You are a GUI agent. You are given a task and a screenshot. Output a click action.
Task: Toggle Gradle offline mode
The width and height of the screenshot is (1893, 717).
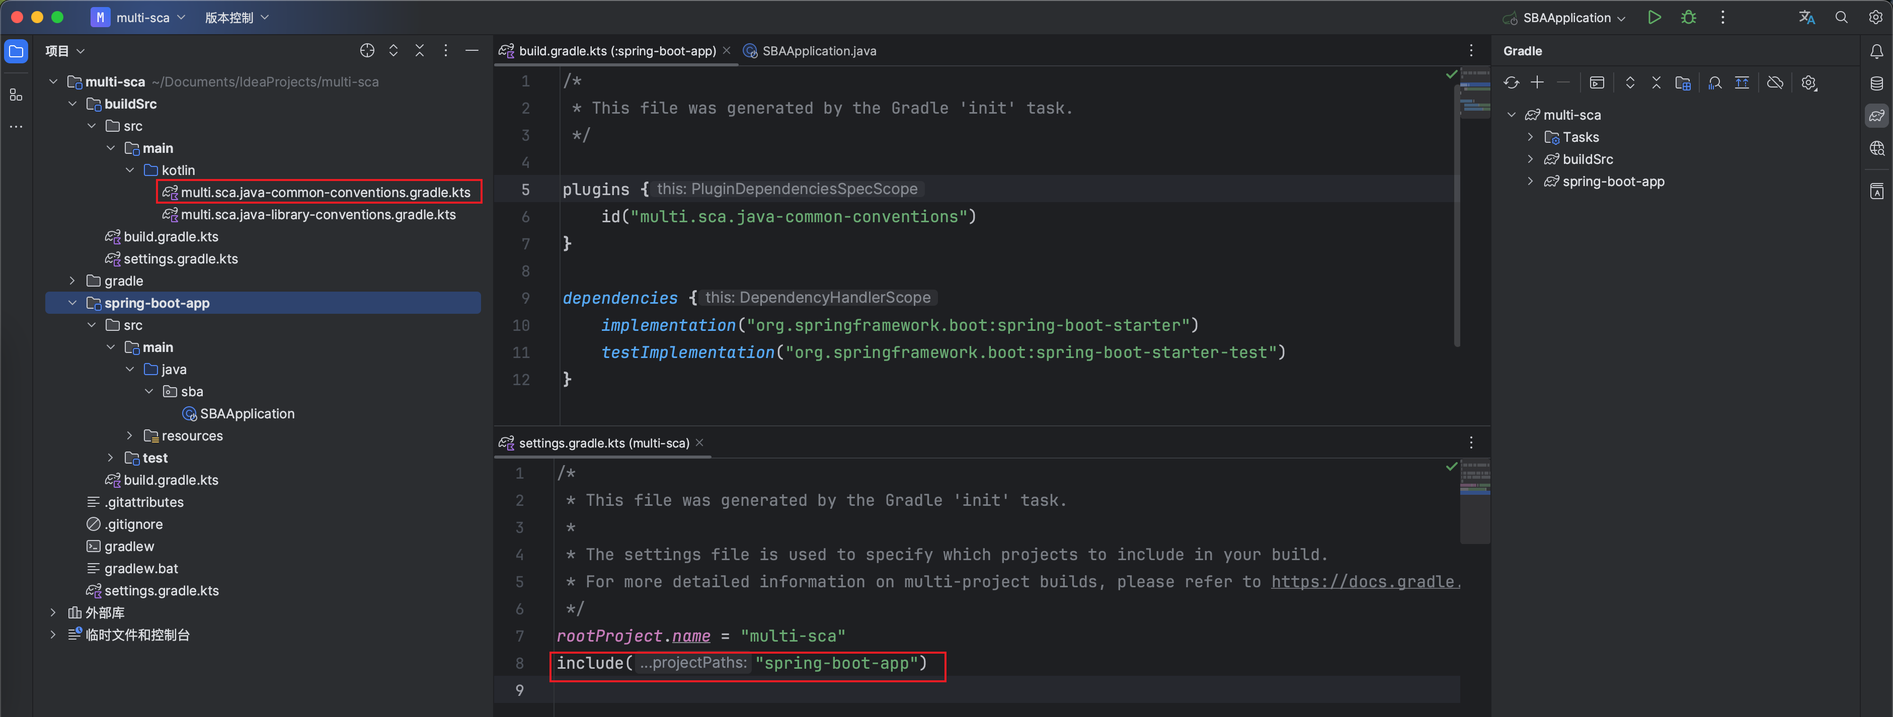tap(1775, 82)
